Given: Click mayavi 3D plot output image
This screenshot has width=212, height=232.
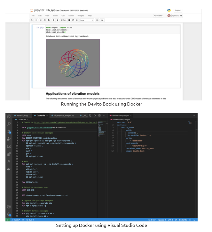Looking at the screenshot, I should coord(73,63).
